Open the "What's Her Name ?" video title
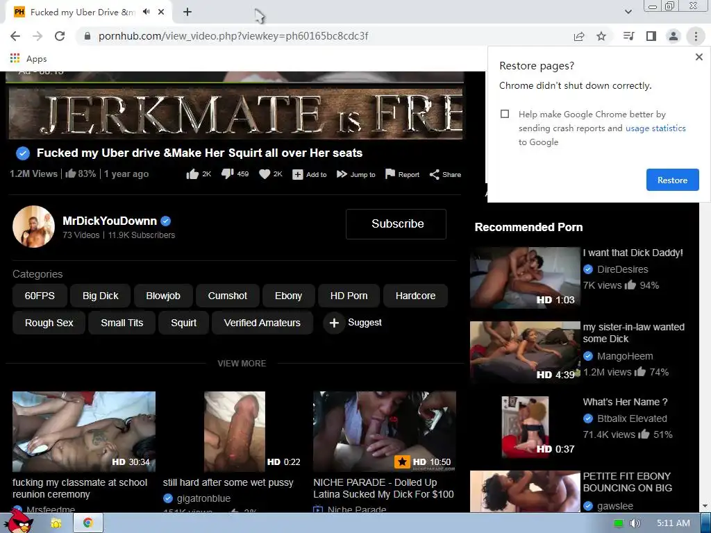Image resolution: width=711 pixels, height=533 pixels. coord(625,402)
